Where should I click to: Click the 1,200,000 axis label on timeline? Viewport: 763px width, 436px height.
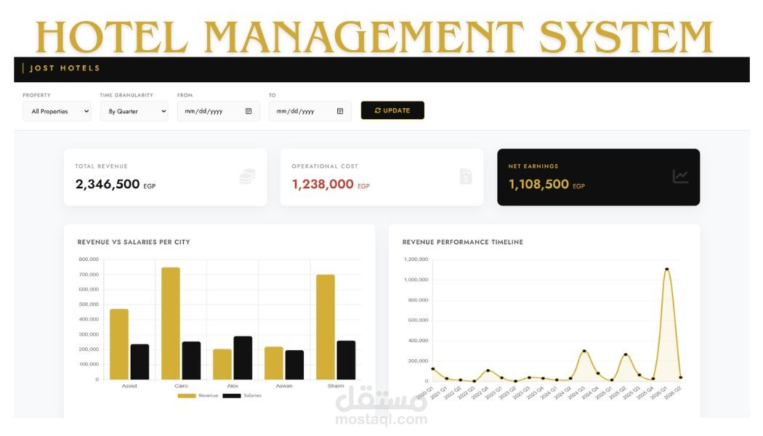click(416, 259)
